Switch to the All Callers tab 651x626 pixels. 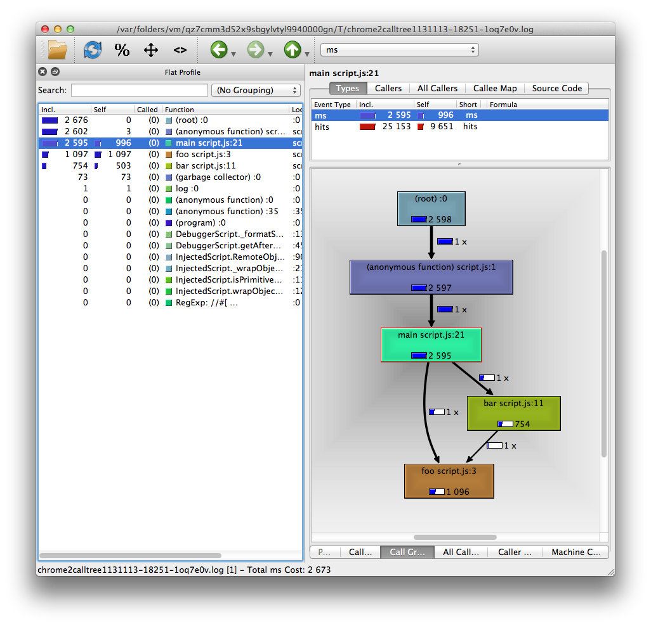437,88
